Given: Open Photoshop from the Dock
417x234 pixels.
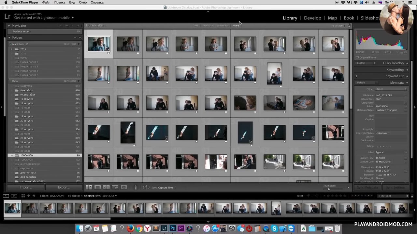Looking at the screenshot, I should tap(173, 228).
